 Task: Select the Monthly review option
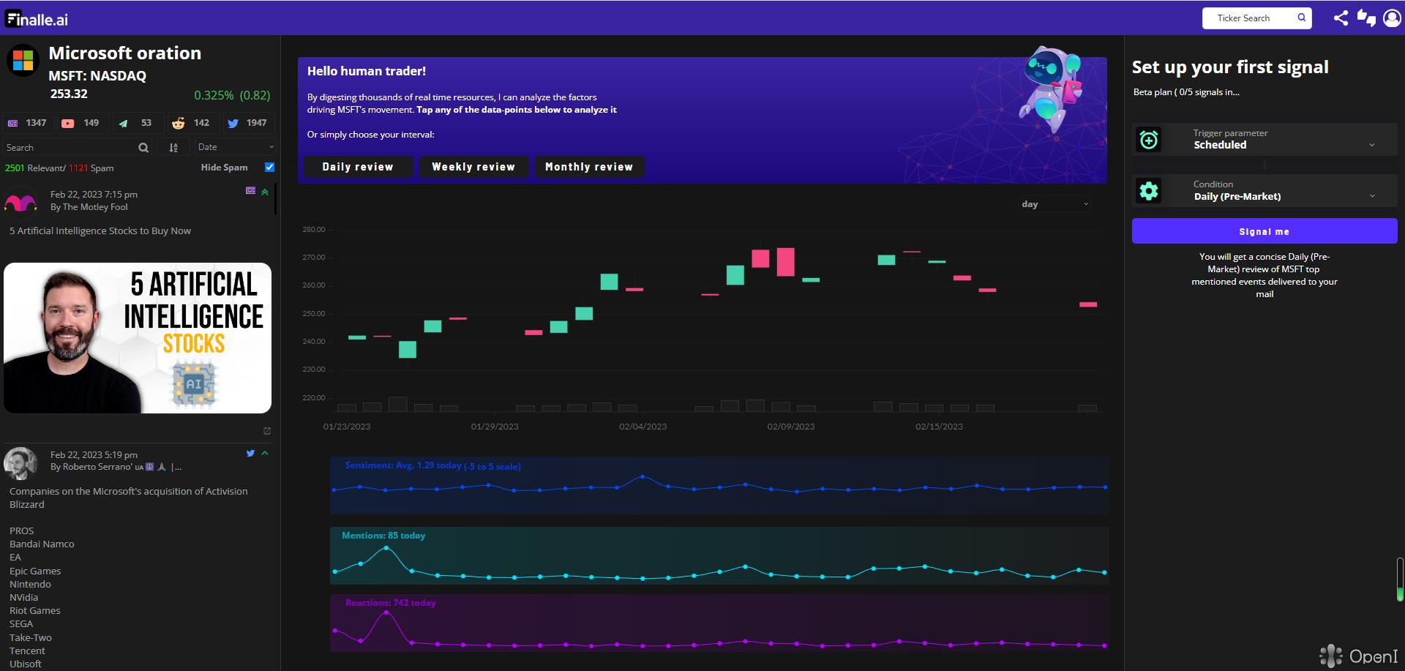[x=588, y=167]
